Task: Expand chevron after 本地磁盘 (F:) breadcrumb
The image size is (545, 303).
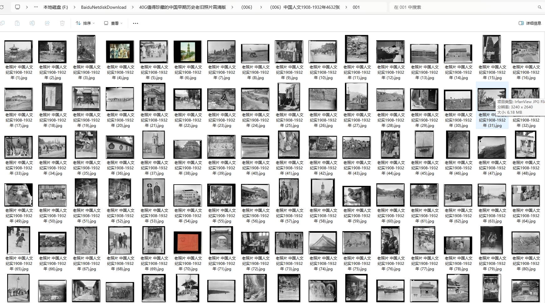Action: [74, 7]
